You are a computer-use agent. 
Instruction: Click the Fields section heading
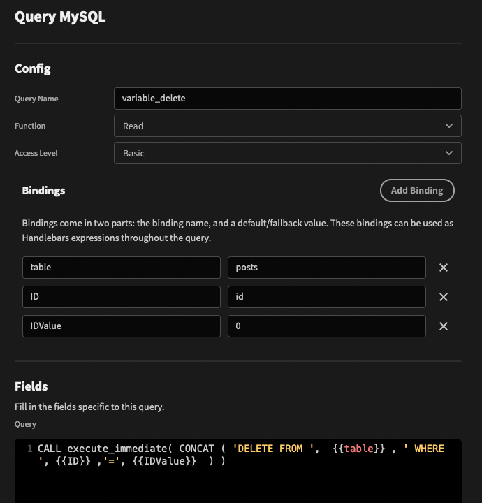point(31,386)
